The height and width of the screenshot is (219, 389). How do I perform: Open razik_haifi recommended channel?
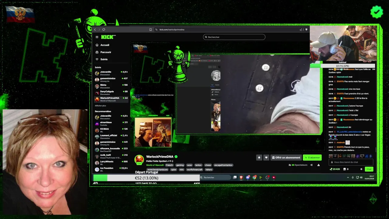pos(111,156)
